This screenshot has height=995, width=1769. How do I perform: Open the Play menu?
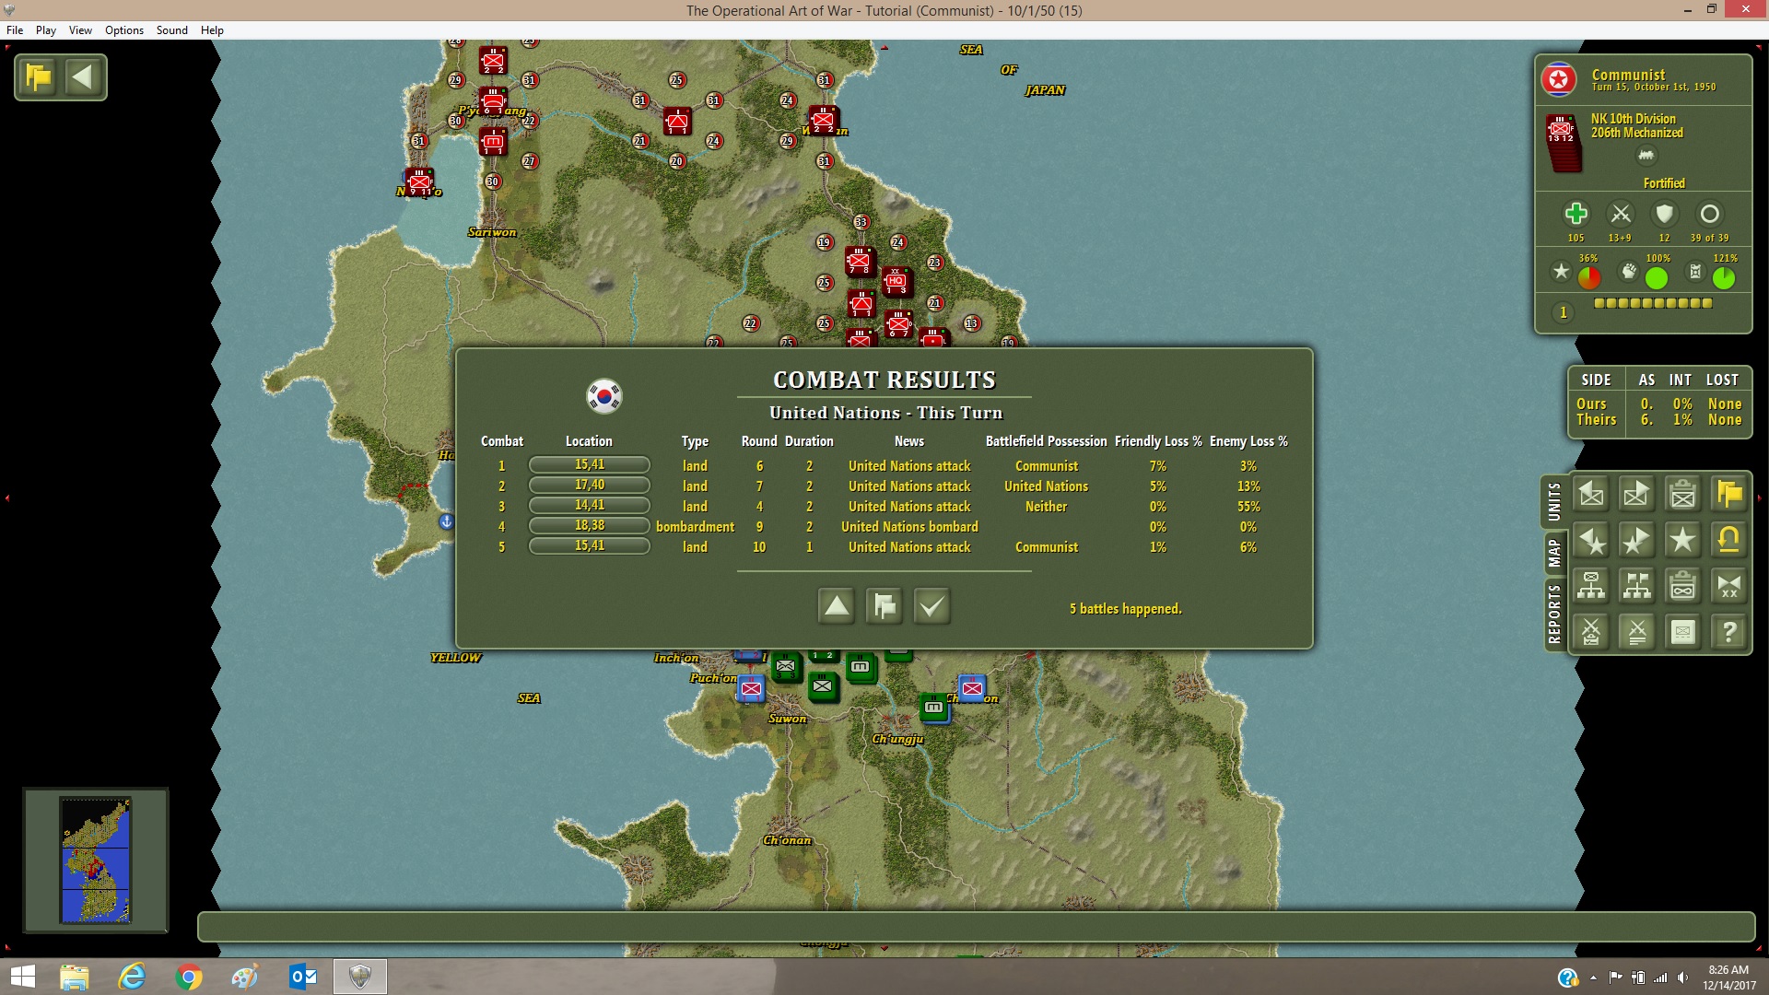pyautogui.click(x=46, y=29)
